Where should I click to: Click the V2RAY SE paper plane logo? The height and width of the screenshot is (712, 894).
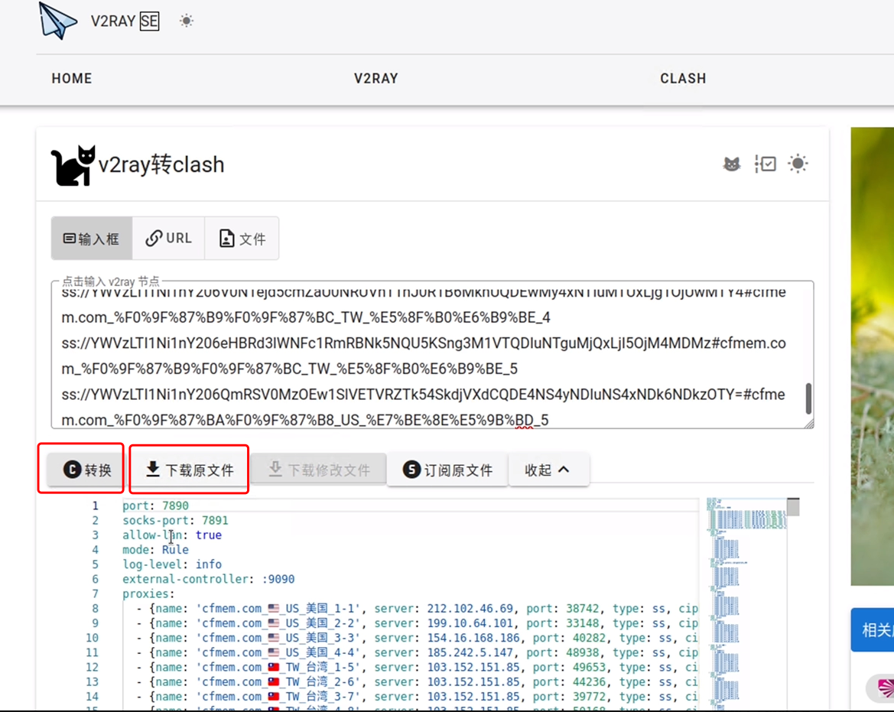57,21
